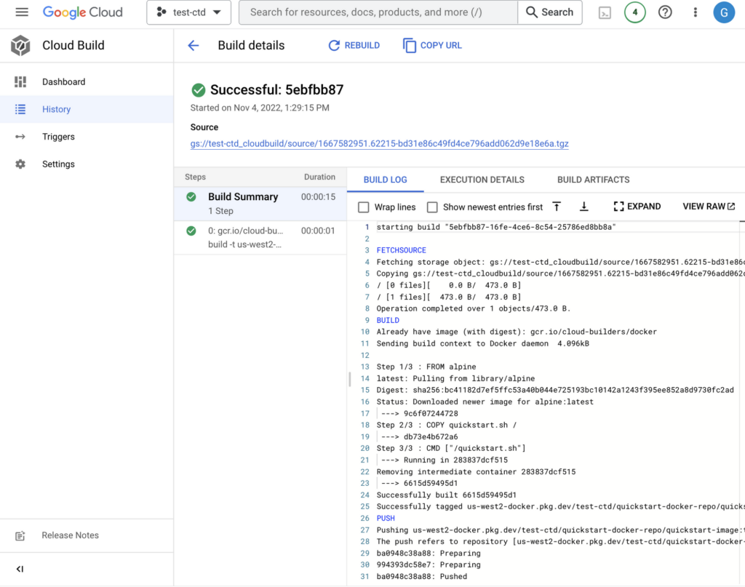Click the Duration column header
Viewport: 745px width, 587px height.
click(x=319, y=177)
